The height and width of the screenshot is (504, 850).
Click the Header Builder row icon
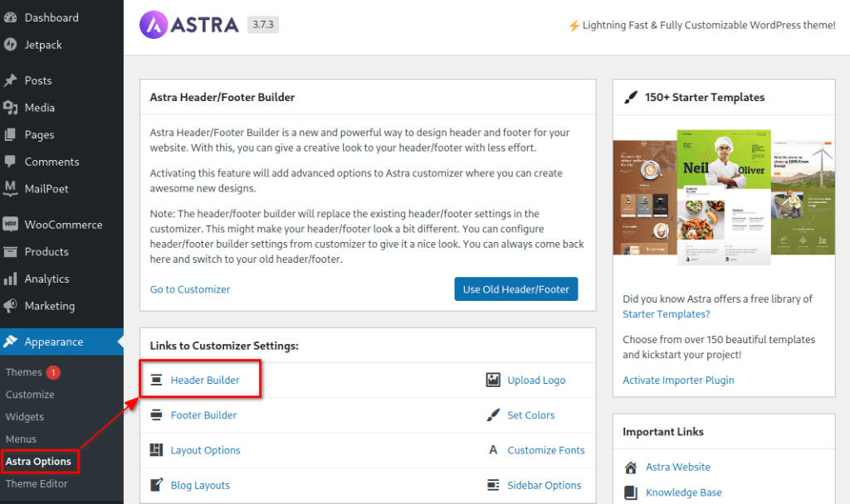coord(156,380)
